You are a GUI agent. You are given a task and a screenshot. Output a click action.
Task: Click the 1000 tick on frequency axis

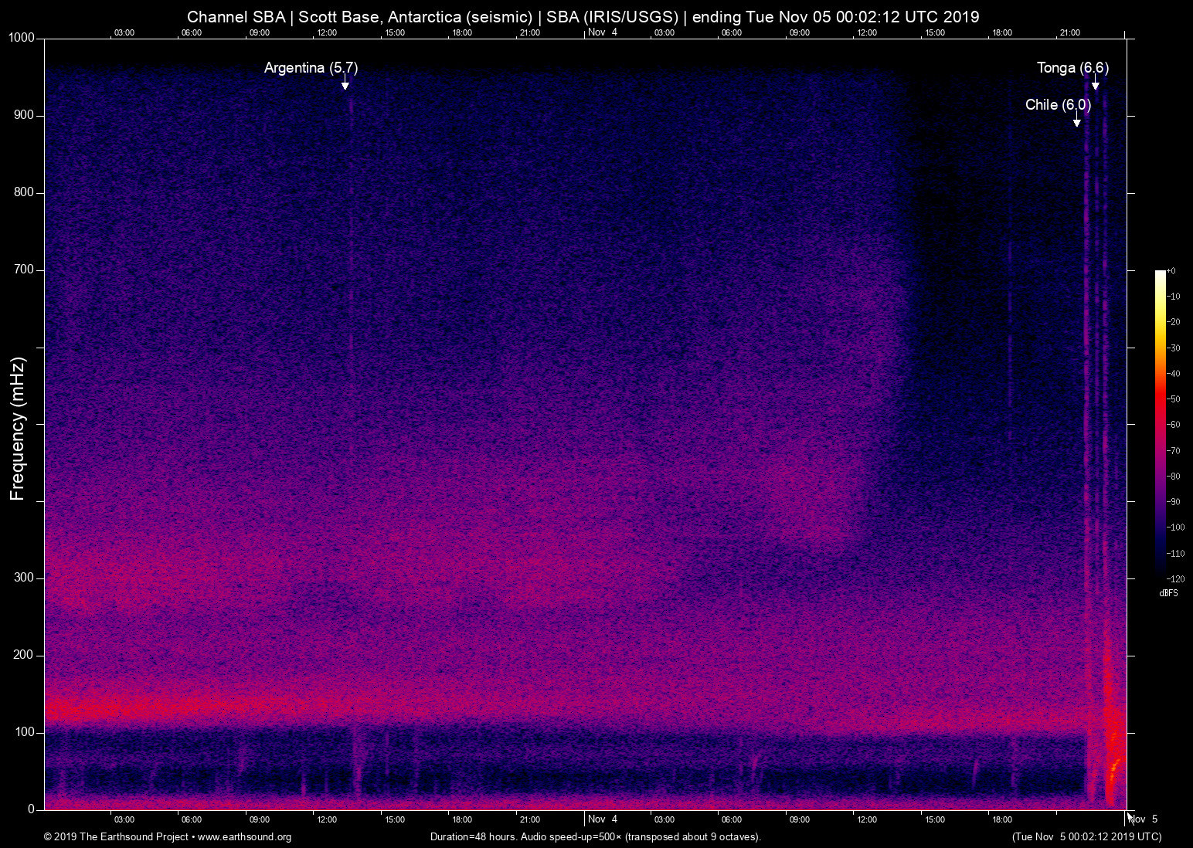[x=21, y=38]
